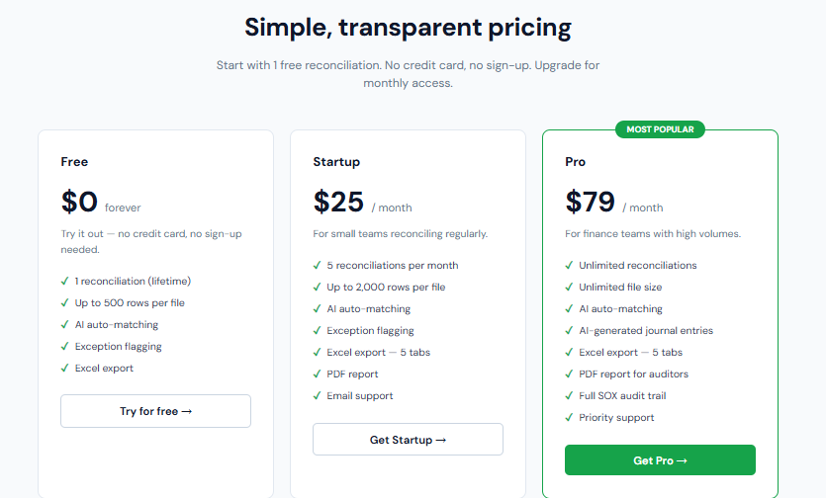Click the Try for free button
Viewport: 826px width, 498px height.
pos(155,411)
